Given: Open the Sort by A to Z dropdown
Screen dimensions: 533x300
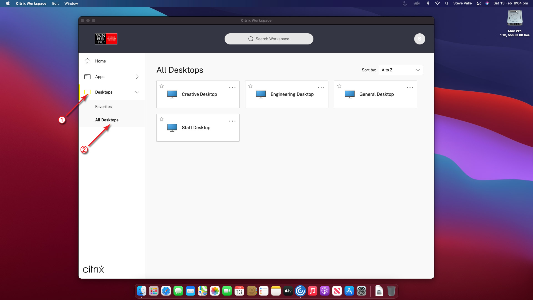Looking at the screenshot, I should (x=401, y=70).
